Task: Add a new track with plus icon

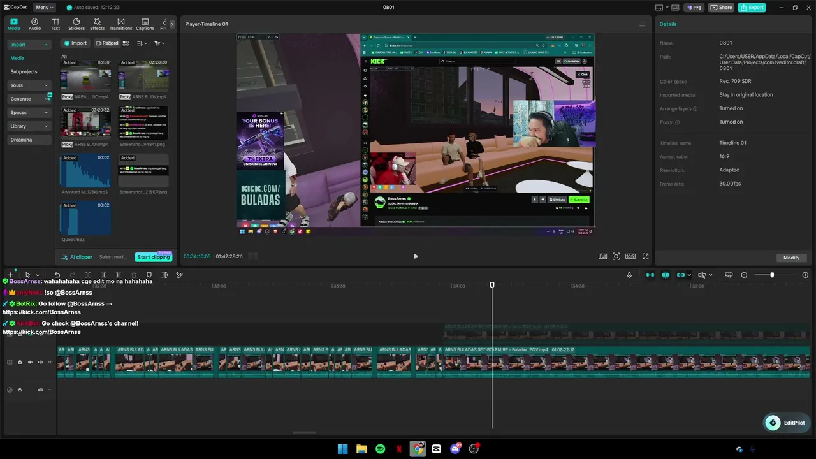Action: tap(11, 275)
